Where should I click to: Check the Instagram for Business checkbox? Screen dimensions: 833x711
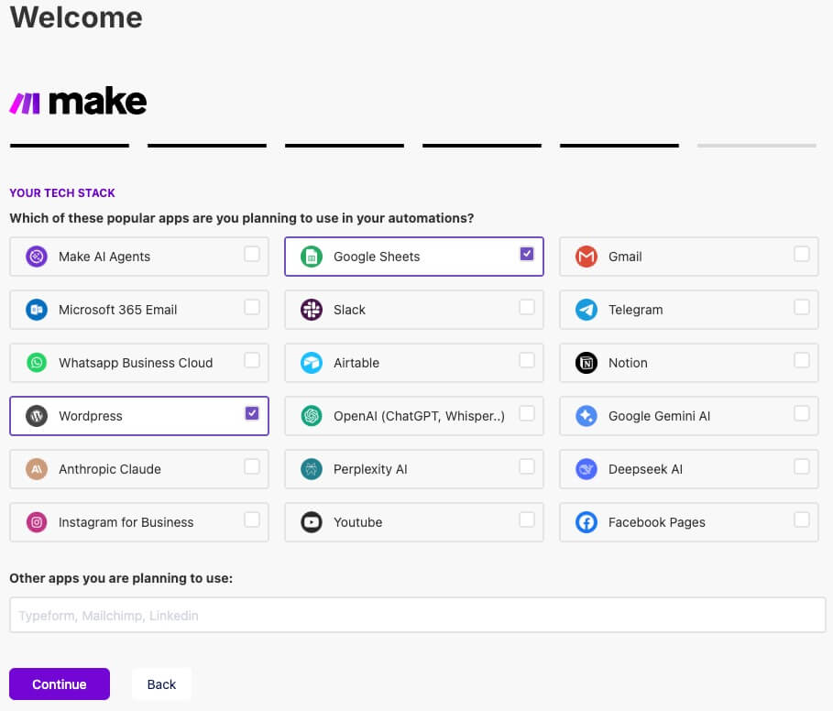(x=252, y=520)
